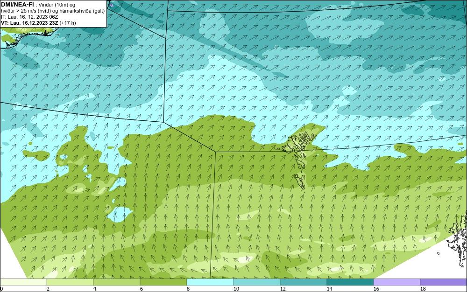Click the 16–18 m/s light purple legend swatch
The height and width of the screenshot is (292, 467).
coord(396,282)
